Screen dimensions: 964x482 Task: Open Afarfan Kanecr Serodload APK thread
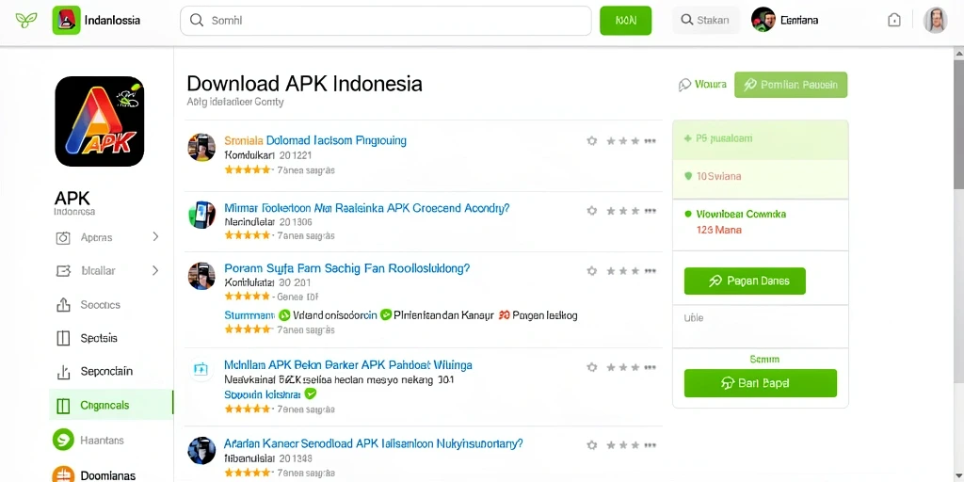click(x=374, y=442)
